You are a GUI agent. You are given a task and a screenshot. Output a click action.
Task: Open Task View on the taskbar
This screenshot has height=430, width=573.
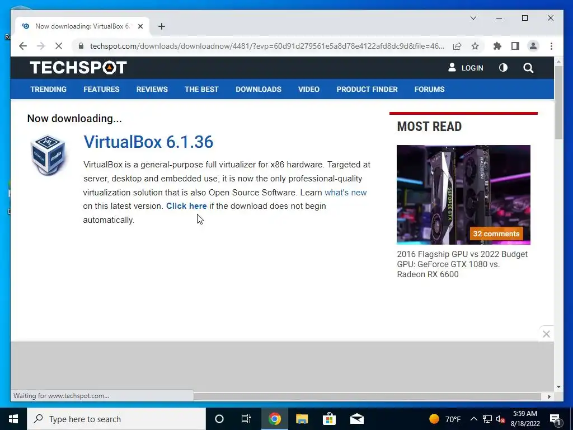(246, 419)
